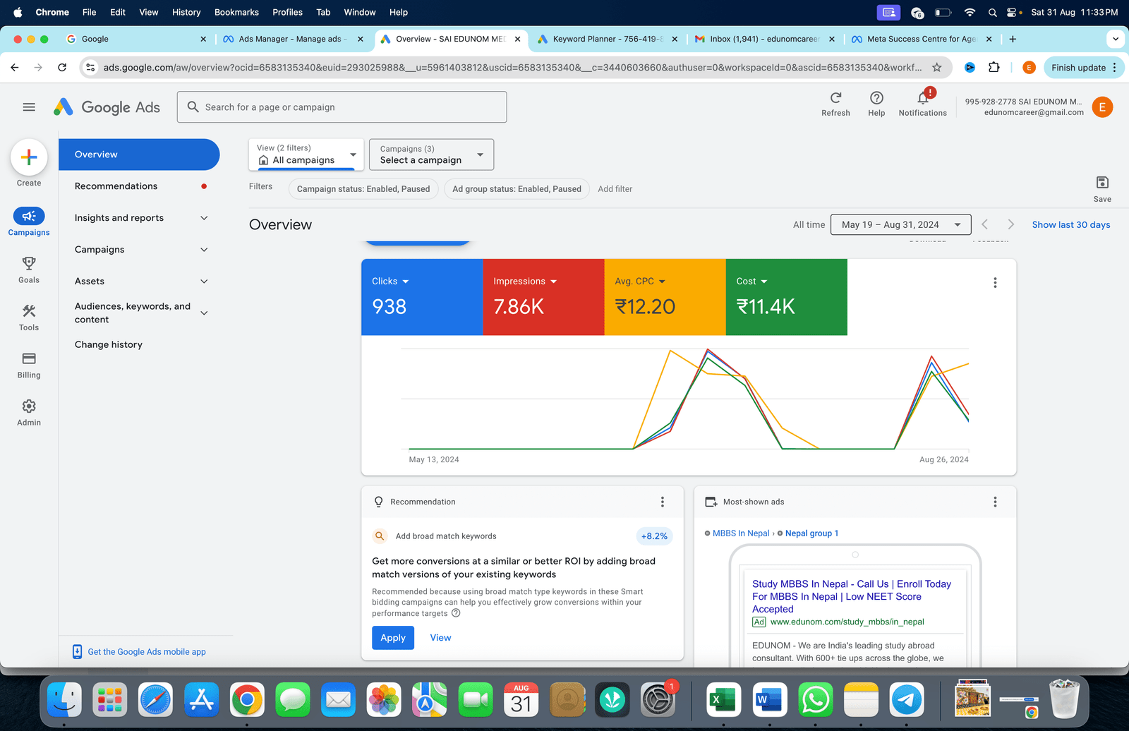Screen dimensions: 1129x731
Task: Click the Create plus button
Action: (29, 157)
